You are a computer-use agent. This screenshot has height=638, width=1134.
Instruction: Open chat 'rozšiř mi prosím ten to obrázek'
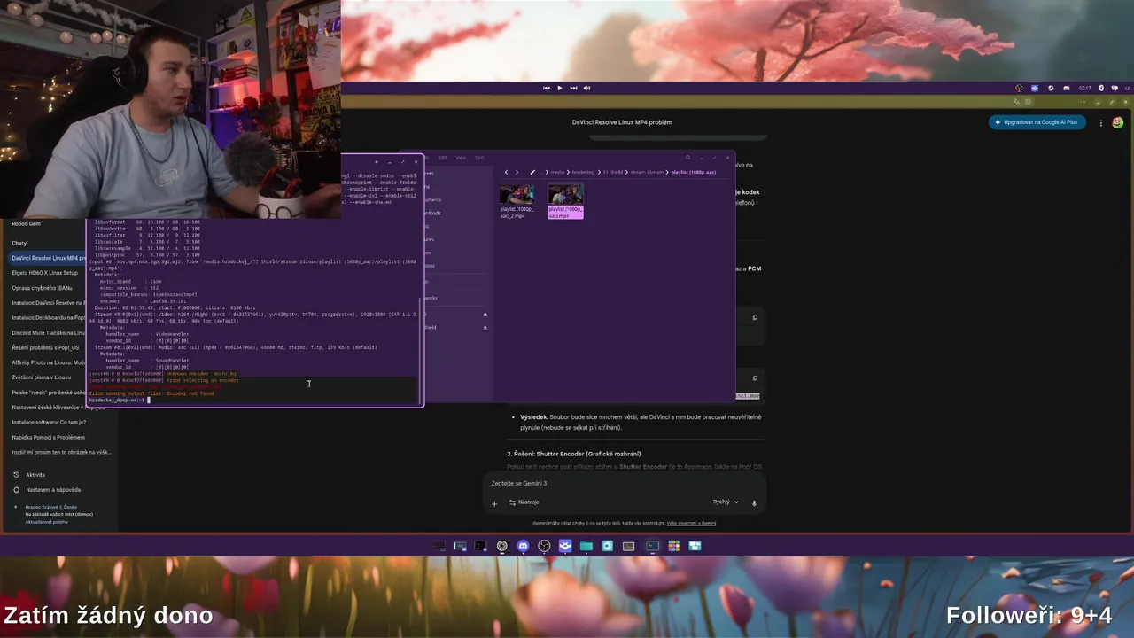(x=60, y=452)
